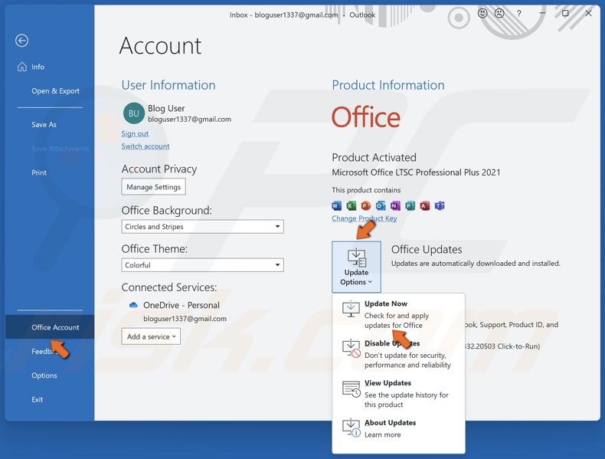Image resolution: width=605 pixels, height=459 pixels.
Task: Click the Blog User name text
Action: click(166, 109)
